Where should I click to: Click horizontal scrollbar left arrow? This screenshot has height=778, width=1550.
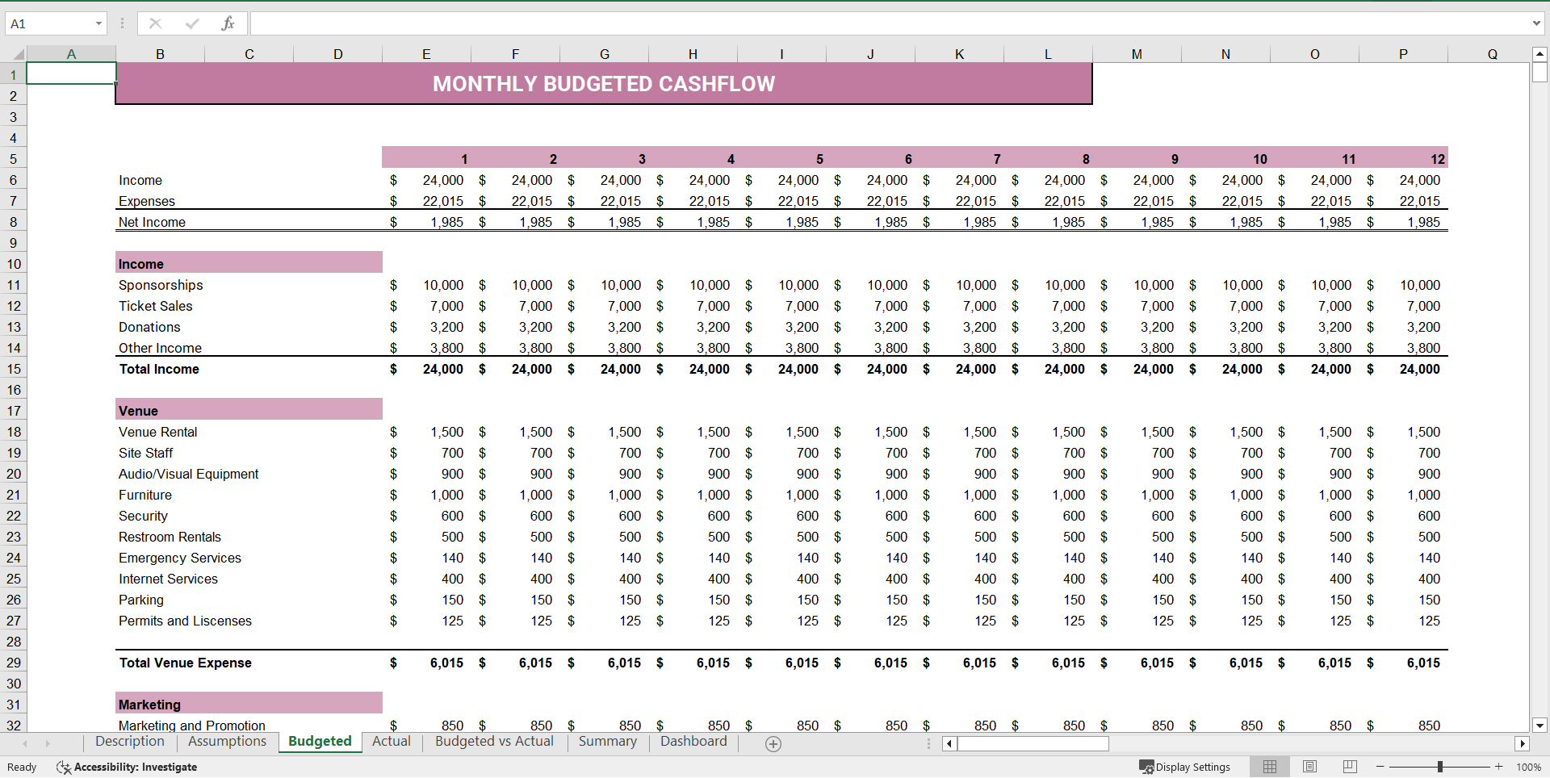point(949,743)
